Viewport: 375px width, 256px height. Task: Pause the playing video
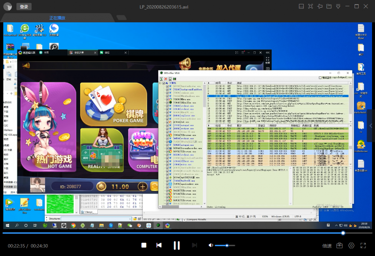pos(177,245)
